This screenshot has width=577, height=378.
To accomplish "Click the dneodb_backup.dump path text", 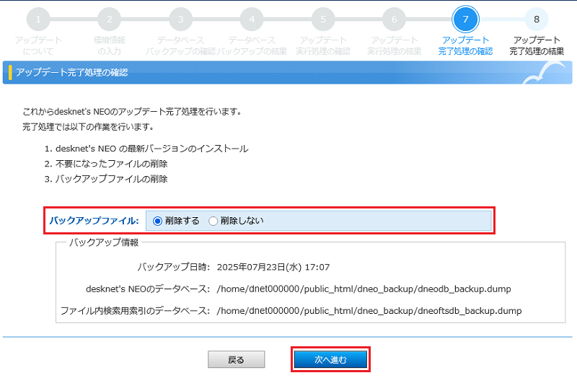I will pos(364,289).
